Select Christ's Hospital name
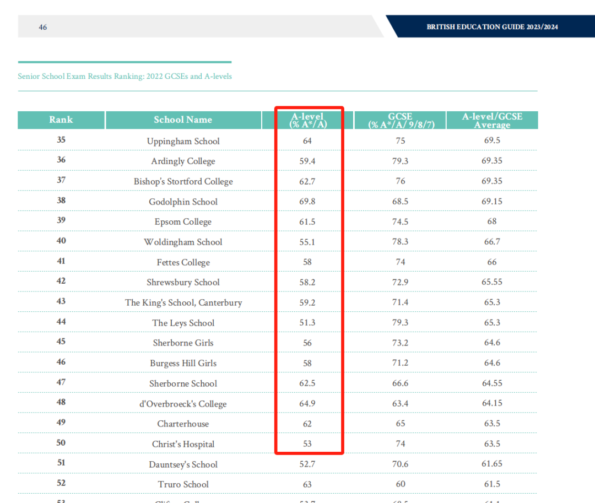595x503 pixels. pos(183,444)
